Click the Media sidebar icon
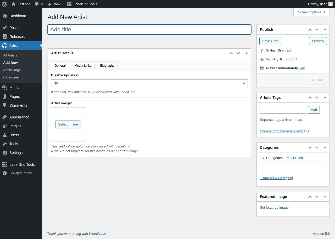Screen dimensions: 335x239 [5, 88]
